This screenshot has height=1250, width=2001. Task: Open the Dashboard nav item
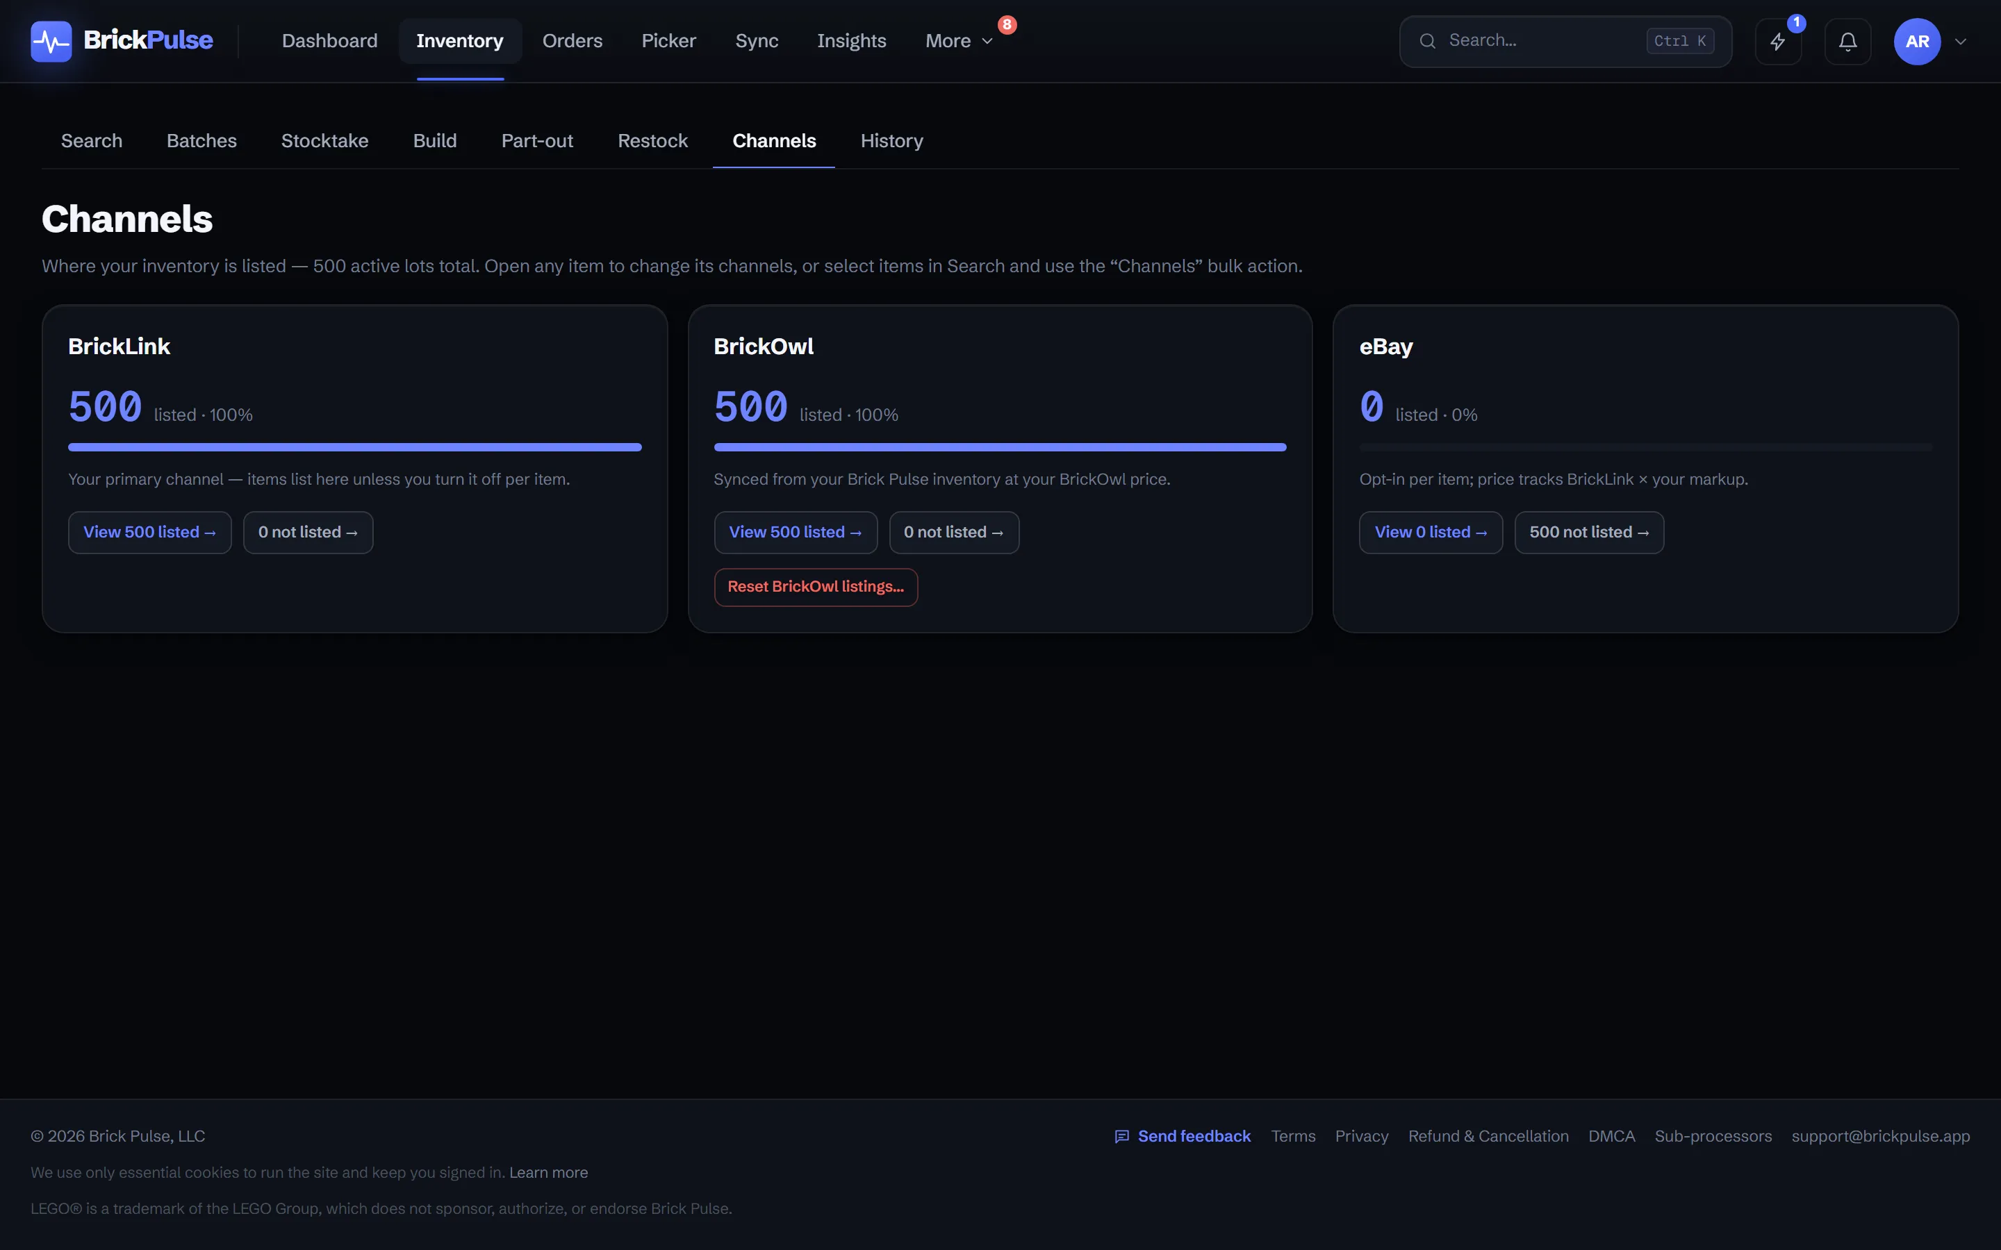[329, 40]
